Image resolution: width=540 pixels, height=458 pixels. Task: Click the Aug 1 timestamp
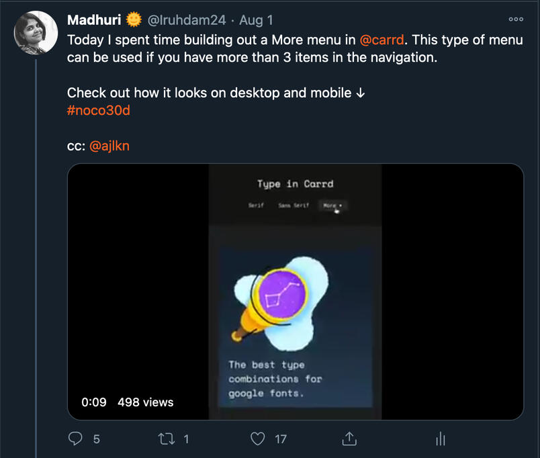click(x=257, y=21)
